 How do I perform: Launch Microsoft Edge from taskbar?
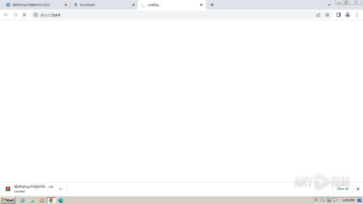point(61,200)
